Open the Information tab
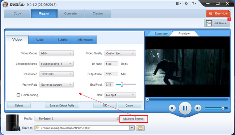235x135 pixels. coord(85,40)
